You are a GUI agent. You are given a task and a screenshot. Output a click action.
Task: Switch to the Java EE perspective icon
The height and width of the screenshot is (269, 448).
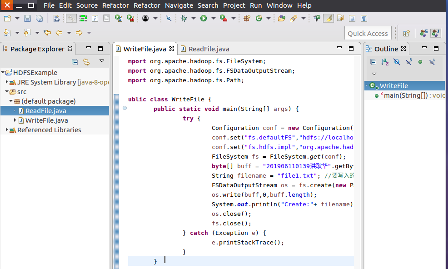pyautogui.click(x=424, y=33)
